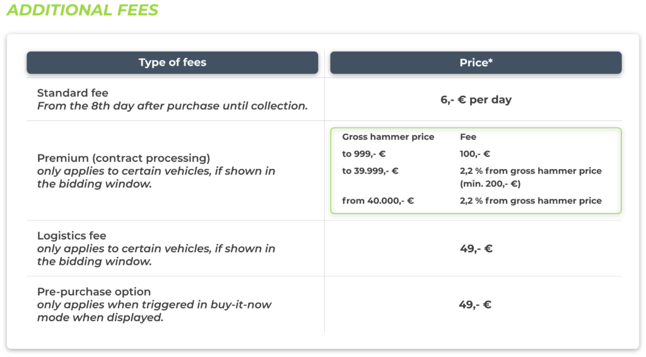Image resolution: width=646 pixels, height=357 pixels.
Task: Select the 'to 39.999,- €' price tier
Action: (370, 171)
